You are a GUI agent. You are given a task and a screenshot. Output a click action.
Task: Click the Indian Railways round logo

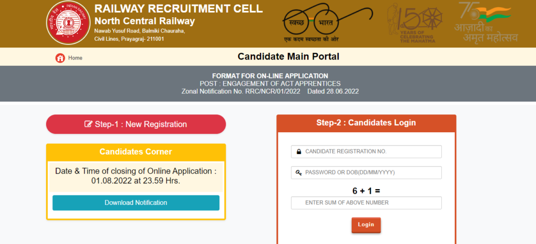(69, 24)
